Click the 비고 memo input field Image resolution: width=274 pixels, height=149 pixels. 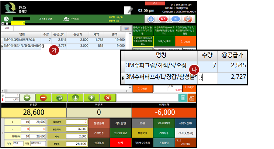(67, 28)
